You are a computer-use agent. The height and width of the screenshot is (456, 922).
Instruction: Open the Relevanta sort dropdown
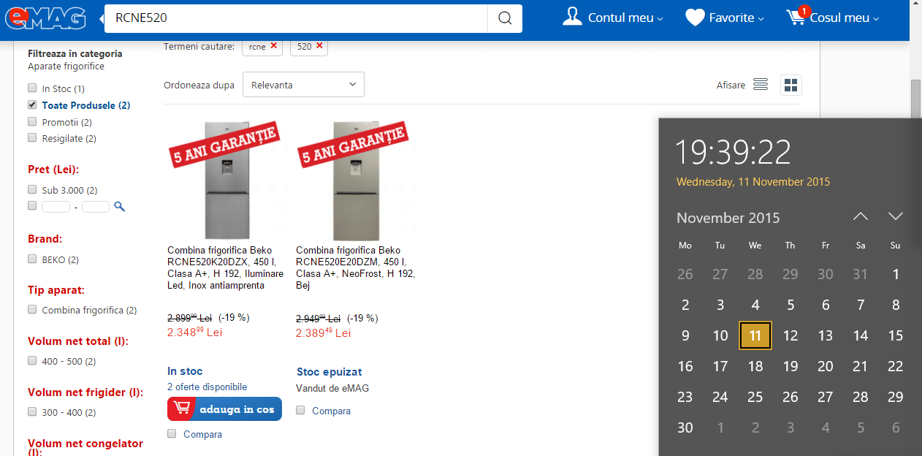pos(303,85)
